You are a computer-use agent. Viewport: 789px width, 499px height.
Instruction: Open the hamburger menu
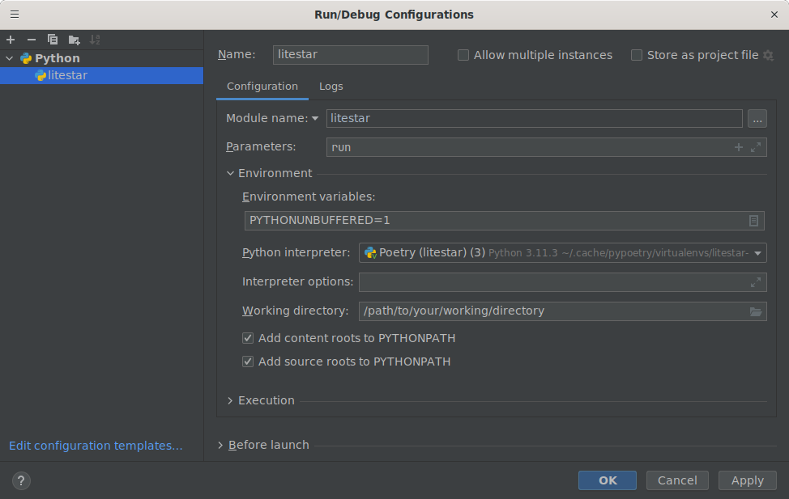click(14, 14)
